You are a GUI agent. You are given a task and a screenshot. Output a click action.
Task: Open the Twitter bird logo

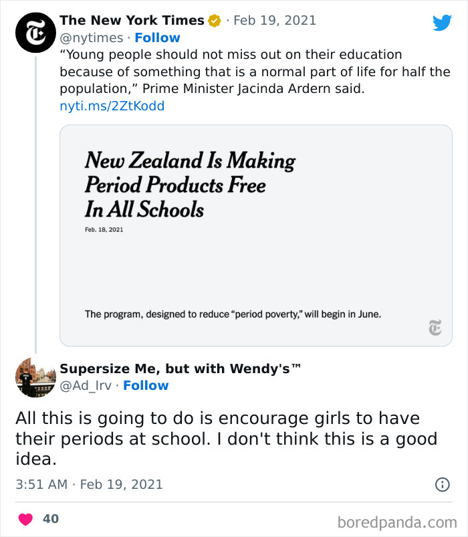pyautogui.click(x=442, y=23)
